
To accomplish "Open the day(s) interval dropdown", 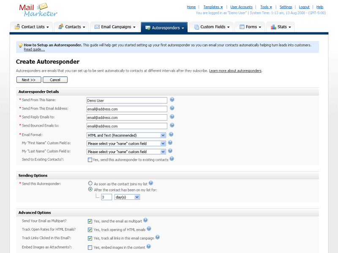I will click(x=127, y=197).
